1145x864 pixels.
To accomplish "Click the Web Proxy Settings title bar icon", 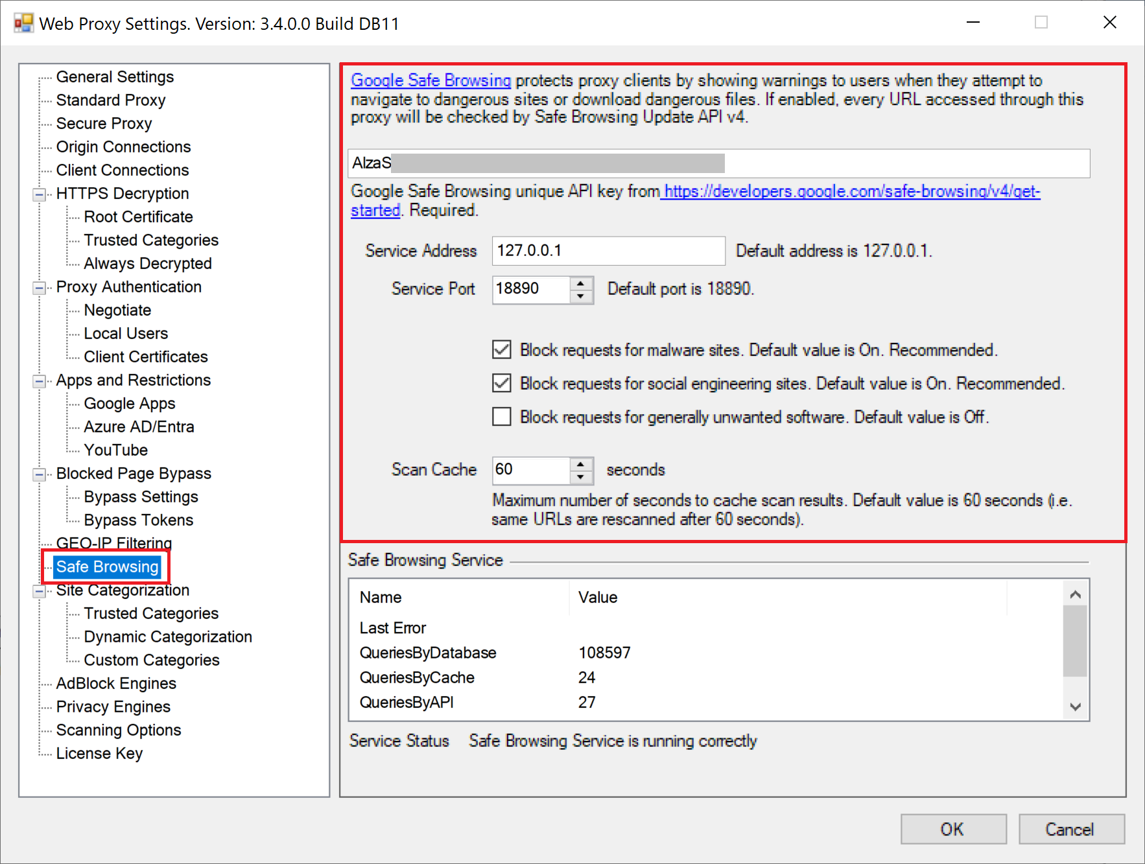I will [x=23, y=23].
